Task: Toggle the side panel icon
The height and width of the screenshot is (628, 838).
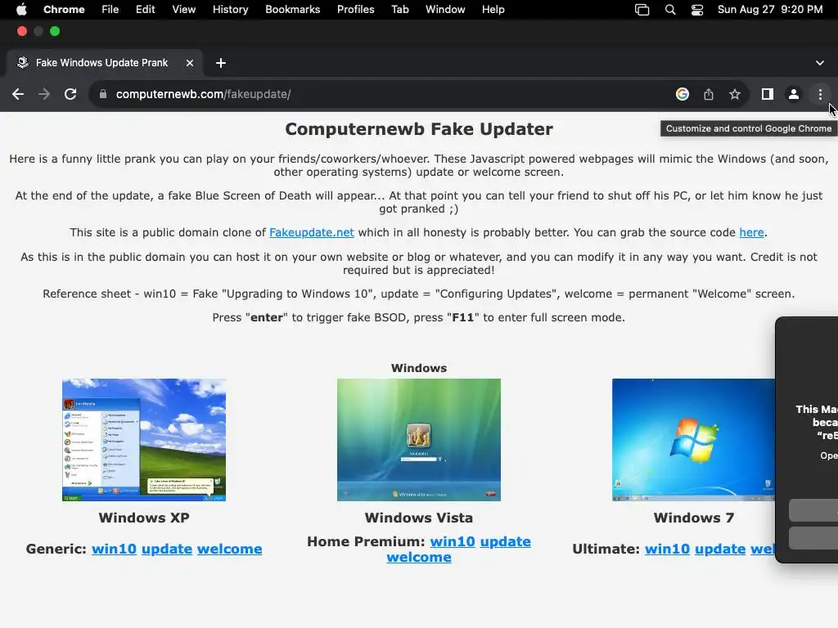Action: coord(768,95)
